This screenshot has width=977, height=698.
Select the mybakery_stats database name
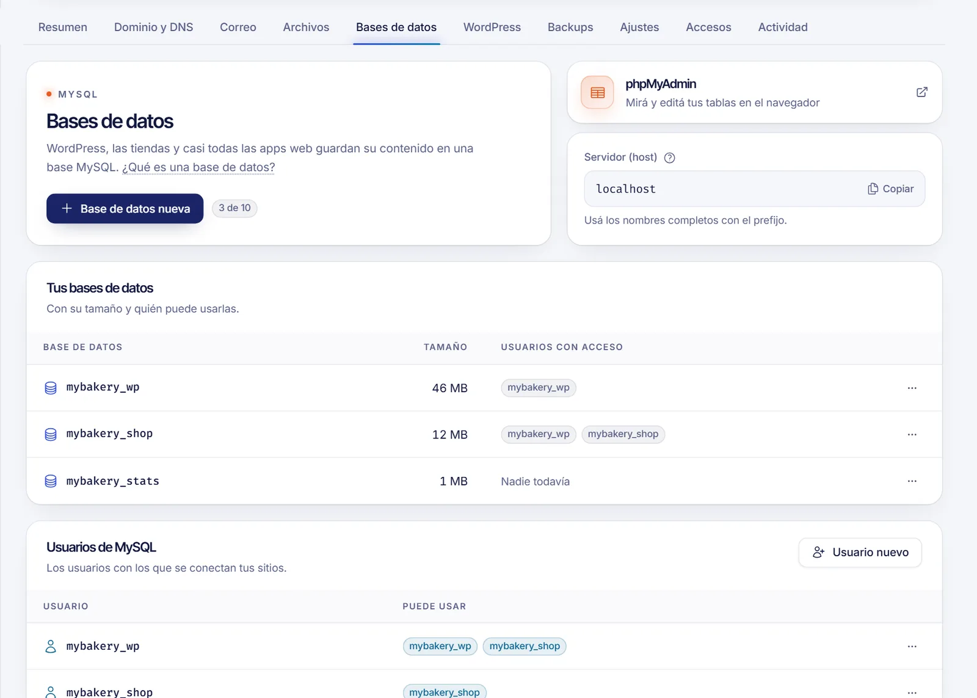point(113,481)
